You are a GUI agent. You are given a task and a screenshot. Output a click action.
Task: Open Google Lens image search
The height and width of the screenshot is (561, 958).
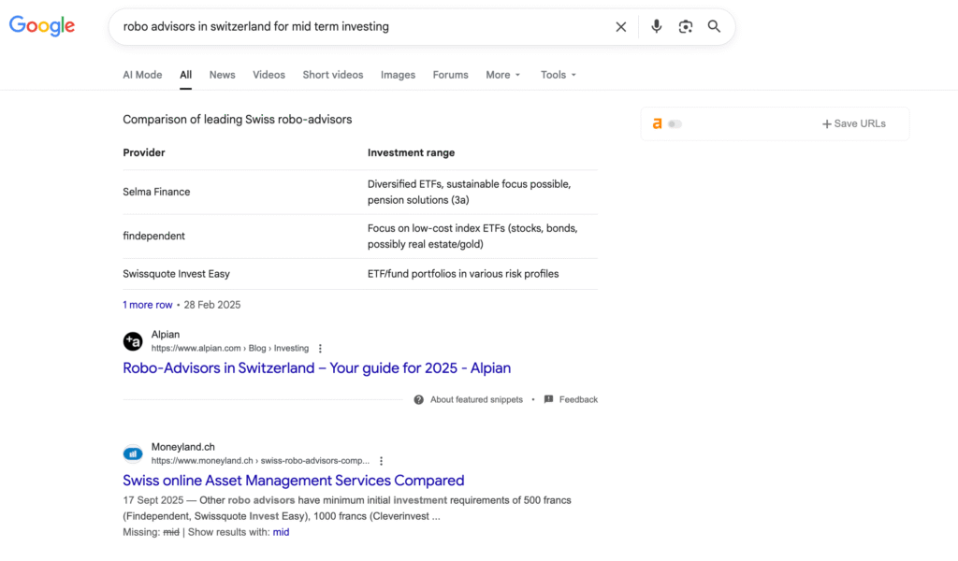686,27
